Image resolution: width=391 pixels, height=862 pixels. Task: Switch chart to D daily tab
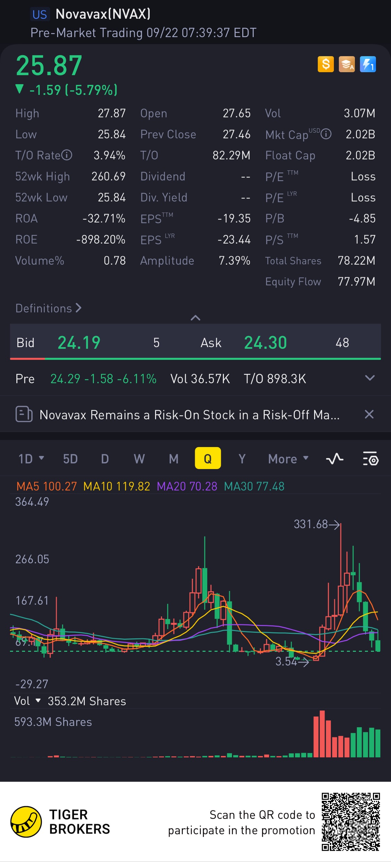click(x=105, y=459)
